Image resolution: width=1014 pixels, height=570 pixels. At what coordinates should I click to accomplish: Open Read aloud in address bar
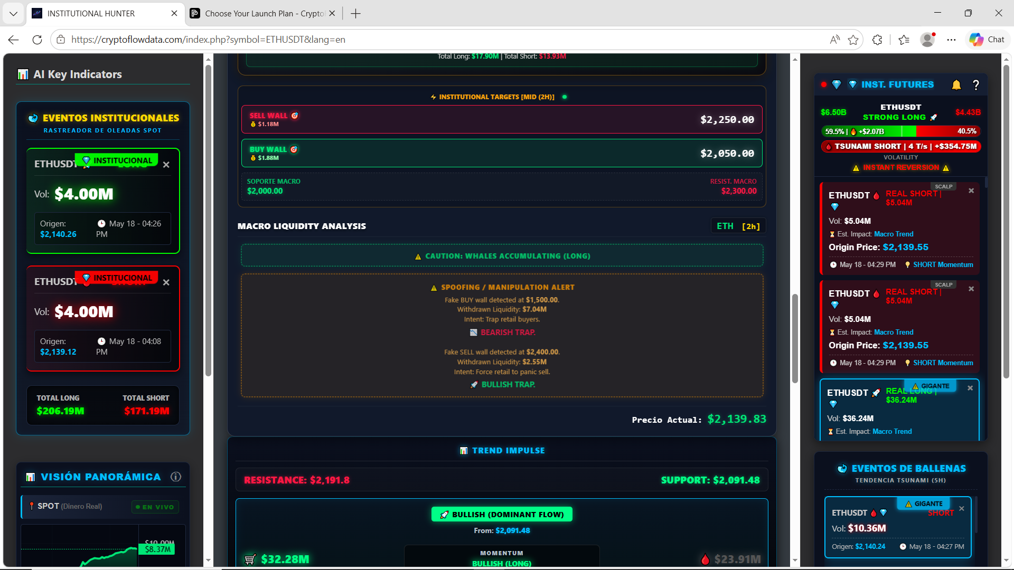(834, 40)
